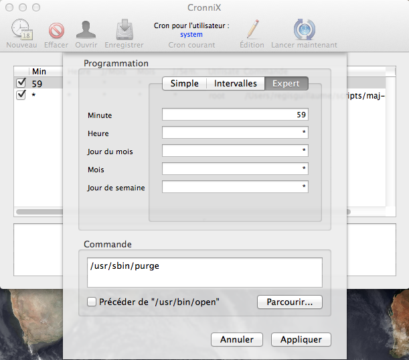Click the Commande text area
The width and height of the screenshot is (409, 360).
click(x=205, y=272)
